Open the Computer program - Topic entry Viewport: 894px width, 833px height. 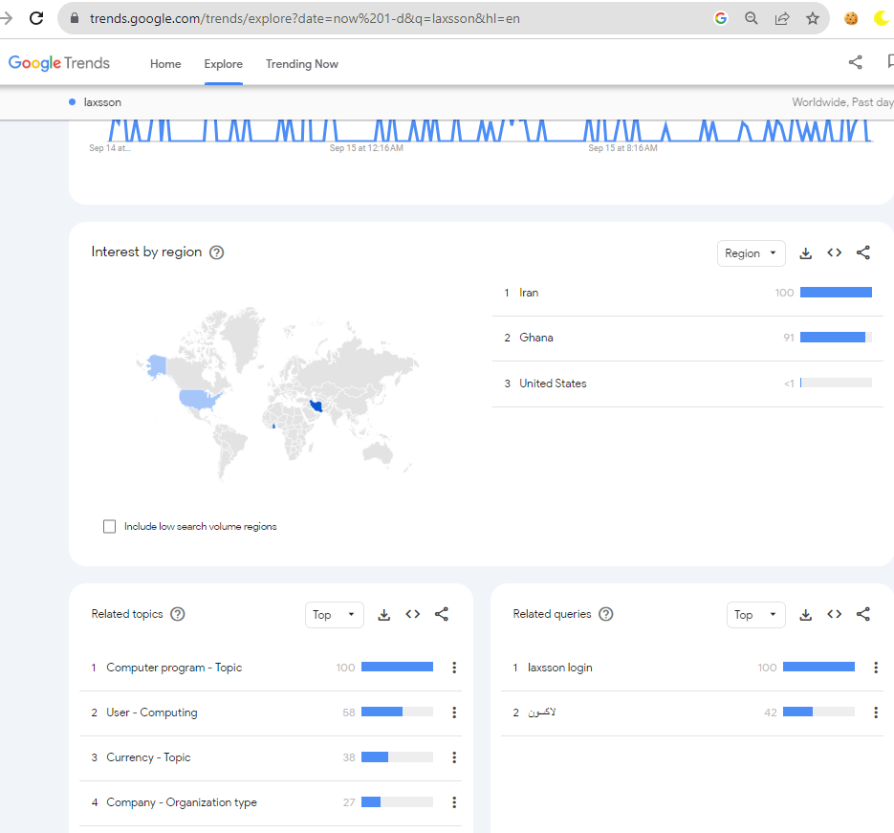[x=174, y=668]
